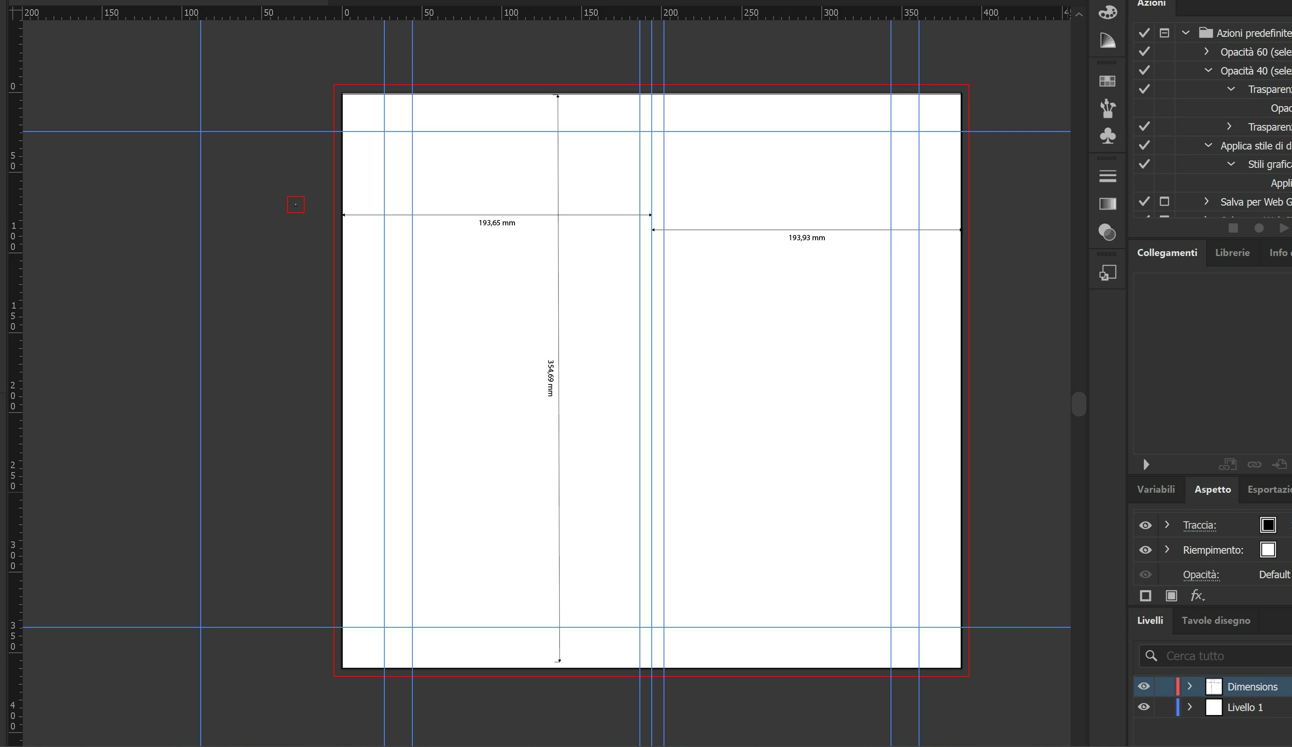This screenshot has height=747, width=1292.
Task: Hide the Dimensions layer visibility eye
Action: click(x=1144, y=687)
